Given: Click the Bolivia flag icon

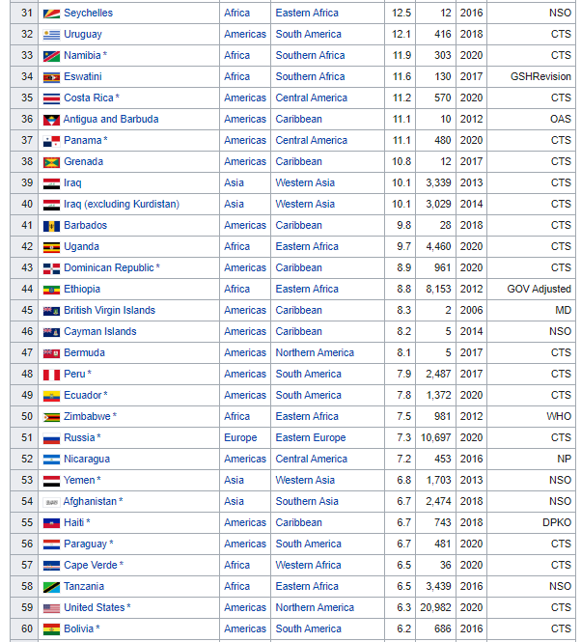Looking at the screenshot, I should (x=51, y=629).
